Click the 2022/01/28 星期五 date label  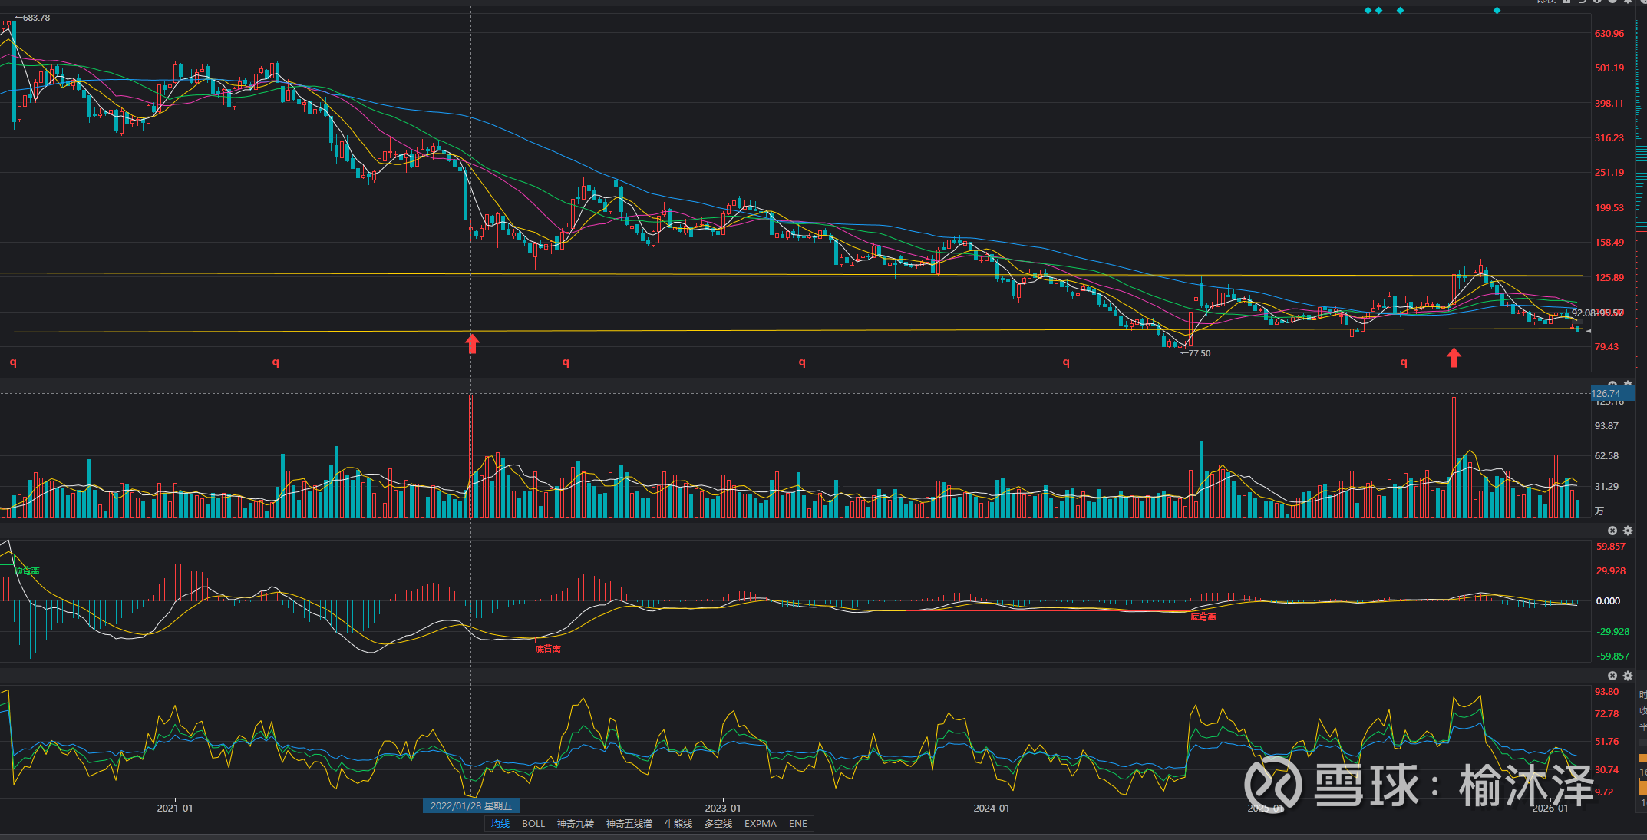click(x=470, y=805)
